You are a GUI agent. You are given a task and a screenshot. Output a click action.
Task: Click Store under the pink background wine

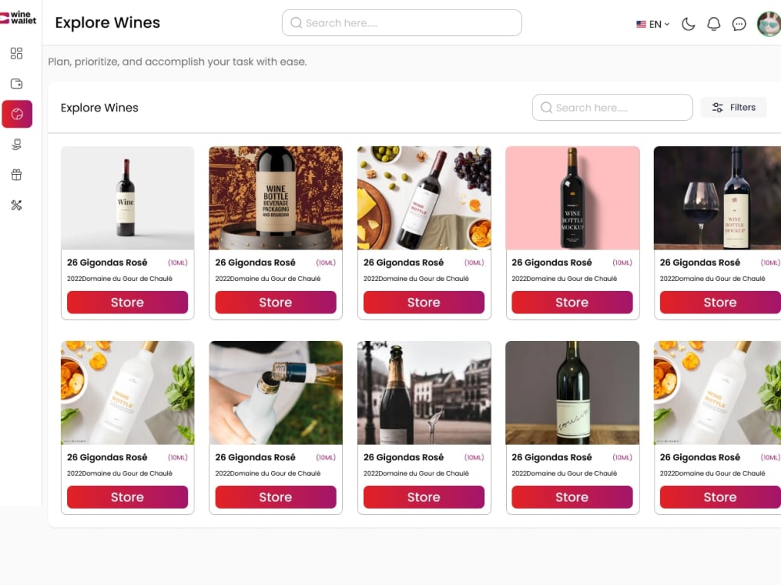pyautogui.click(x=572, y=303)
